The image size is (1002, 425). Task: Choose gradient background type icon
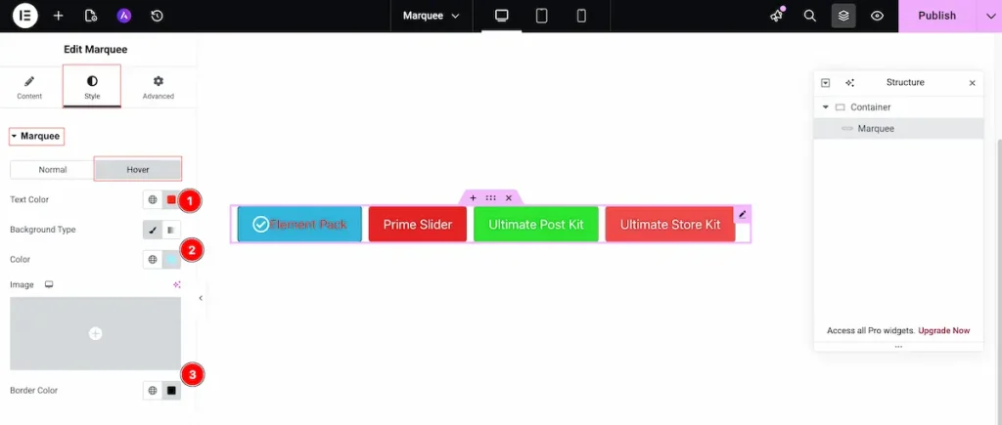click(x=171, y=230)
